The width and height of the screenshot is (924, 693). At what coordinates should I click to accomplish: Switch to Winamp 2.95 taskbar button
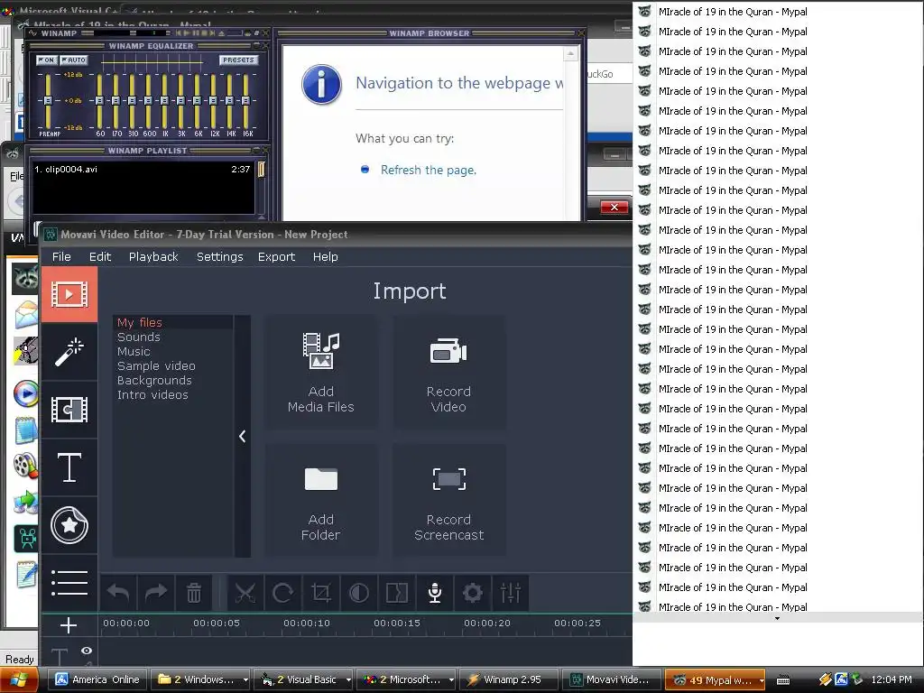(509, 679)
